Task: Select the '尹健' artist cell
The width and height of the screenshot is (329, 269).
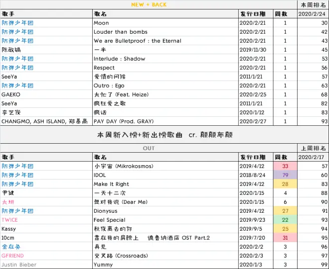Action: coord(46,193)
